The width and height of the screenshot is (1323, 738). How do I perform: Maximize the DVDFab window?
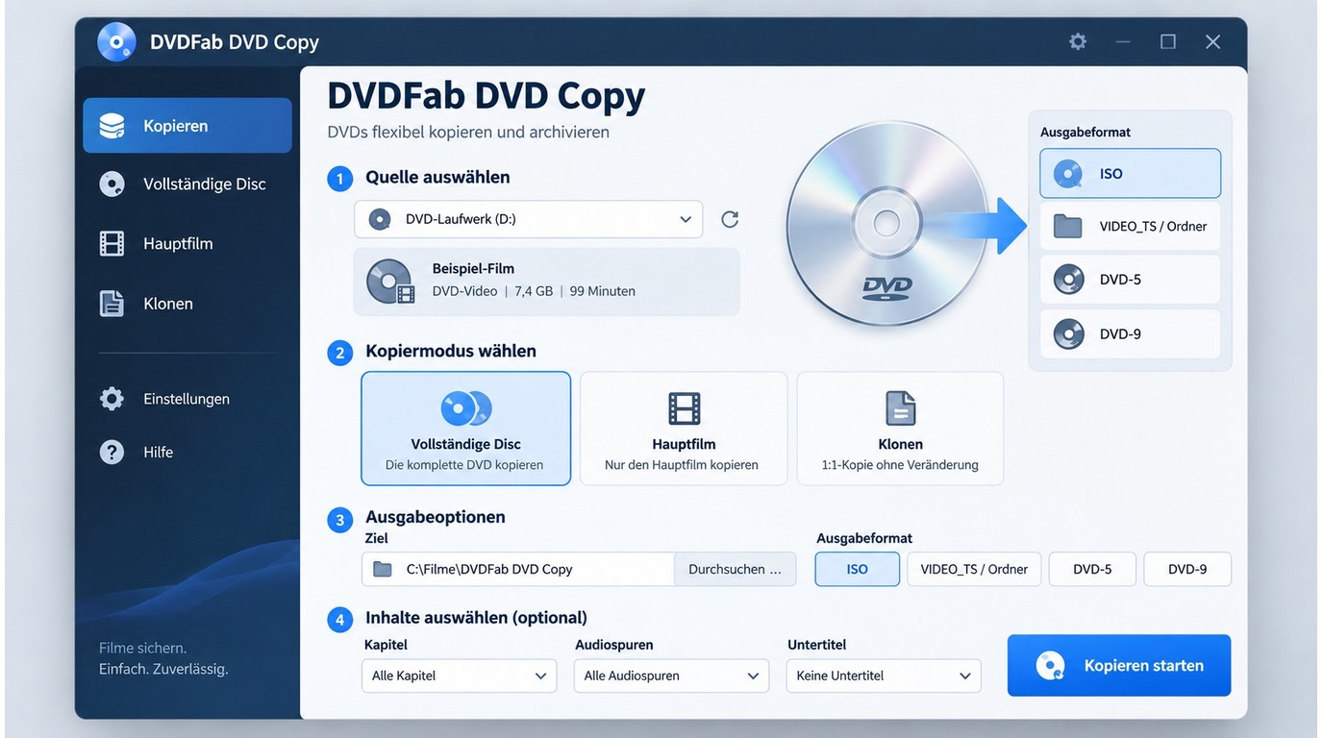tap(1168, 42)
